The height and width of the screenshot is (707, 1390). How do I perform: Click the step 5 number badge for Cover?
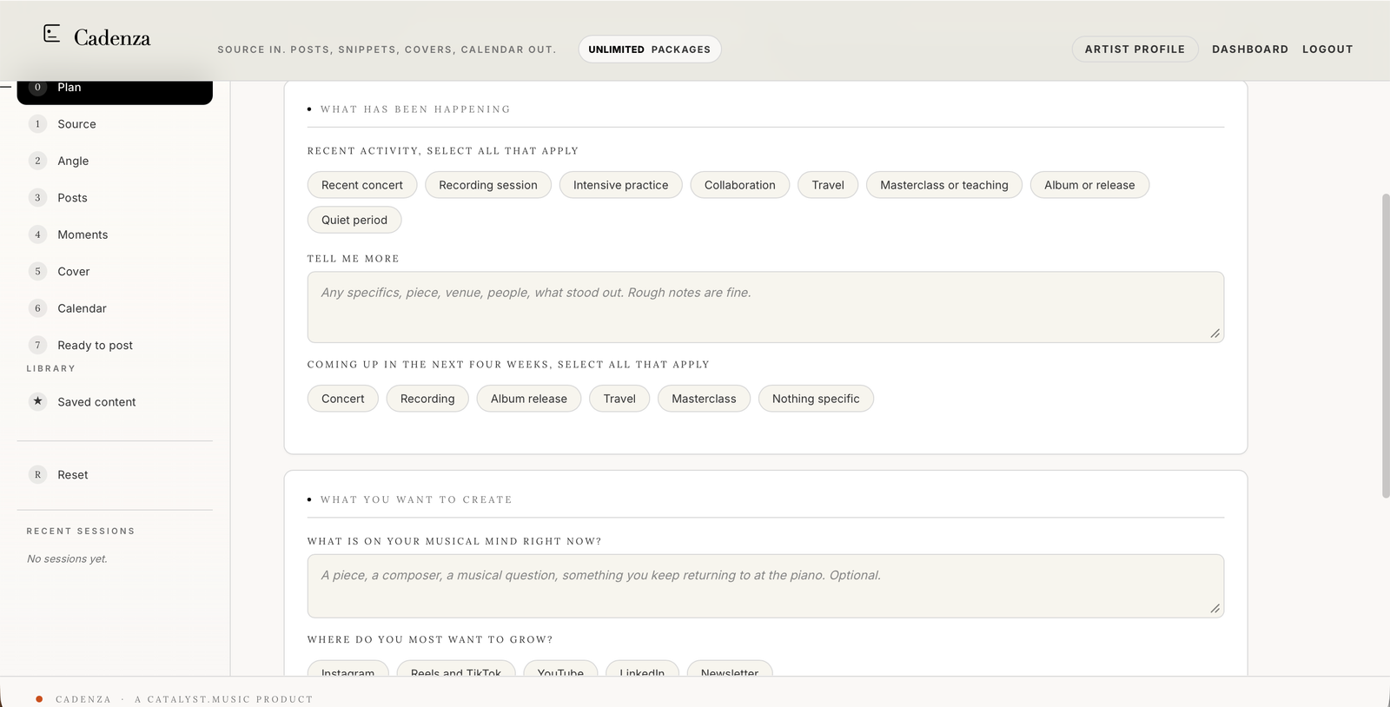click(37, 271)
